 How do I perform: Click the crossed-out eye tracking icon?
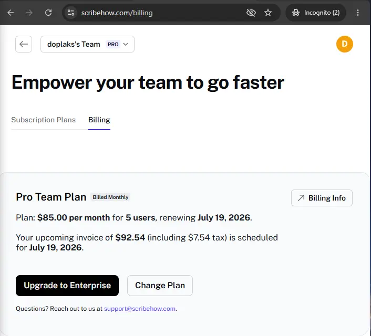pyautogui.click(x=251, y=13)
